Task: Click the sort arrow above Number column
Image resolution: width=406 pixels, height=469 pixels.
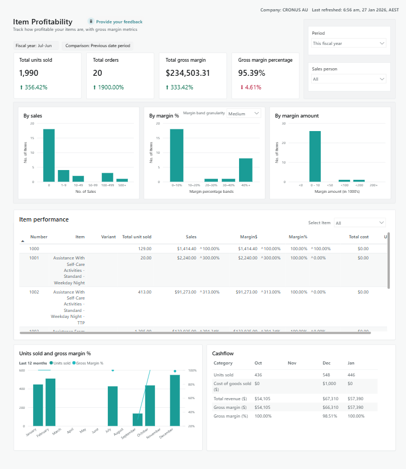Action: click(x=22, y=240)
